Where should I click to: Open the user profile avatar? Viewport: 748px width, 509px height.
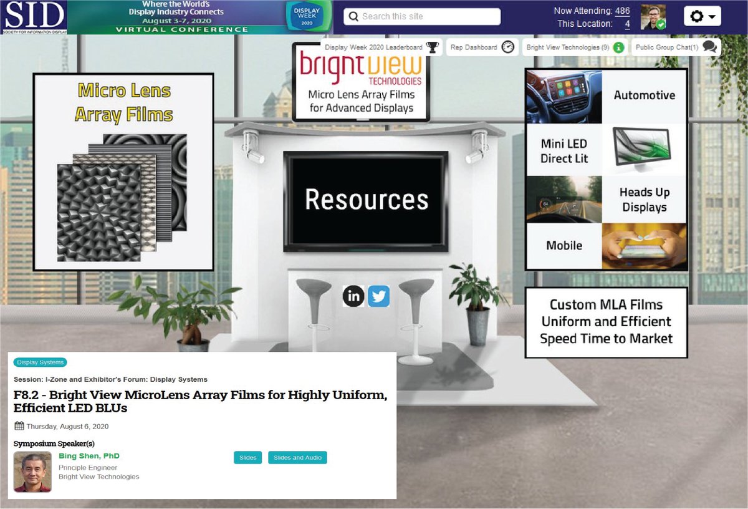653,17
